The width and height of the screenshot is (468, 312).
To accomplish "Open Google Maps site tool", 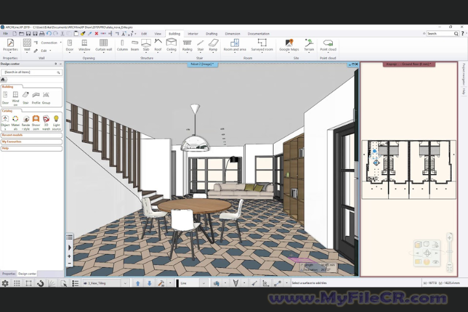I will tap(289, 45).
